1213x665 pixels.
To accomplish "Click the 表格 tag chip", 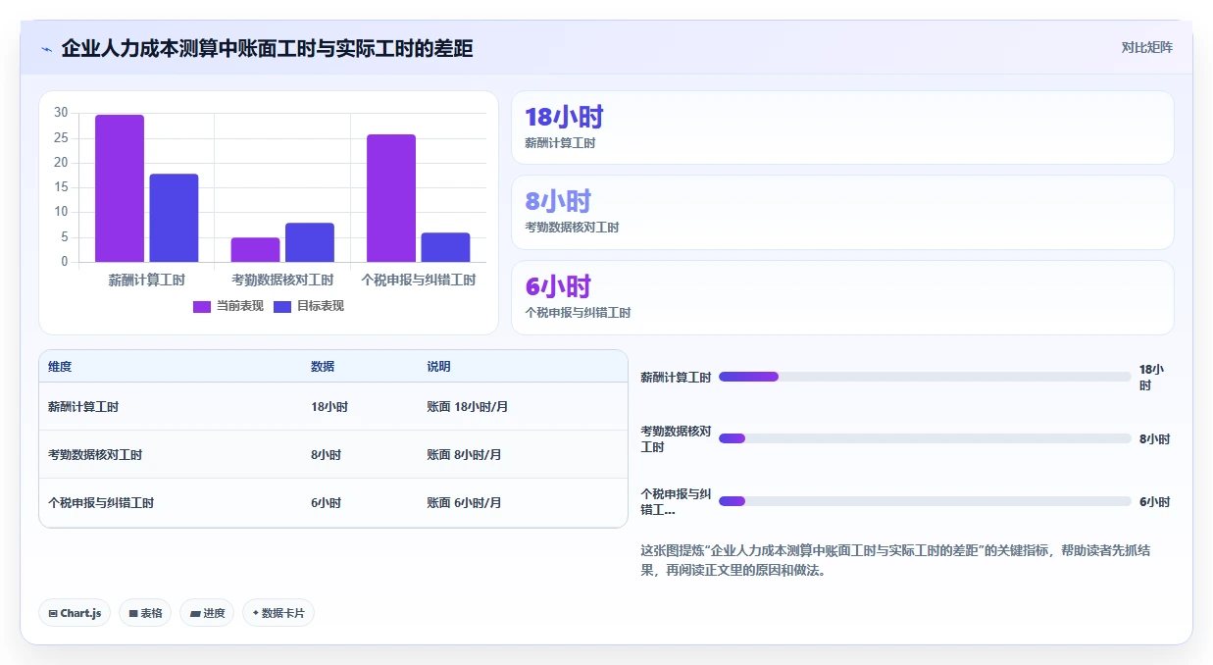I will click(145, 613).
